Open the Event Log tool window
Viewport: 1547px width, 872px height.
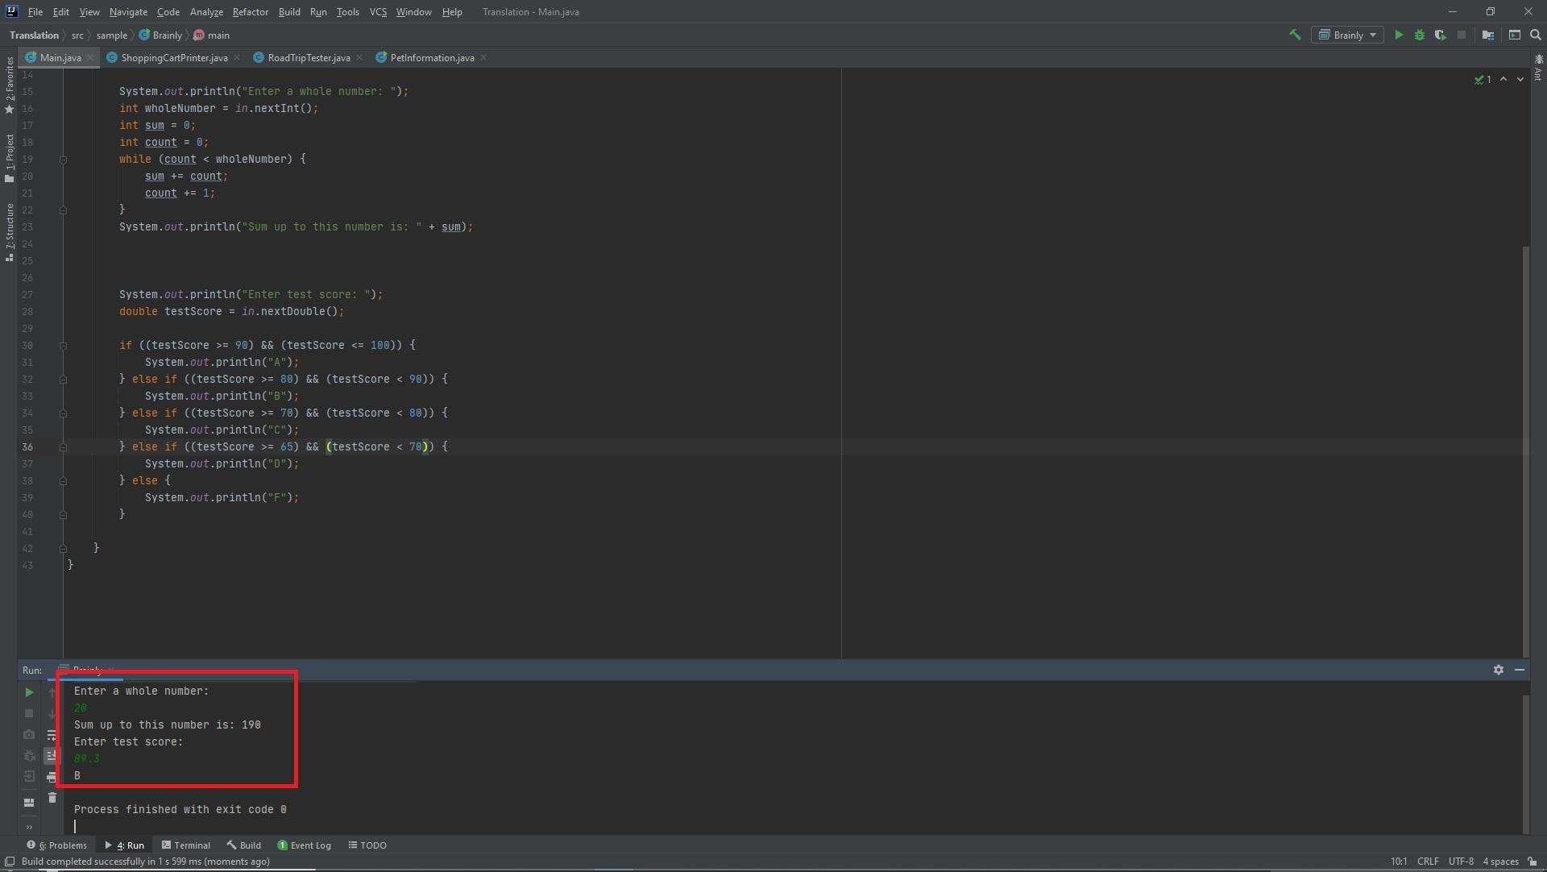tap(305, 845)
